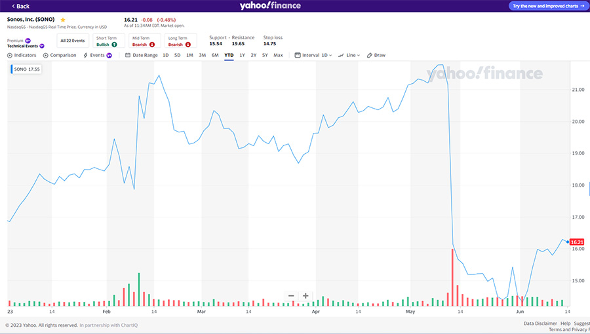Select the 1Y range

[x=243, y=55]
